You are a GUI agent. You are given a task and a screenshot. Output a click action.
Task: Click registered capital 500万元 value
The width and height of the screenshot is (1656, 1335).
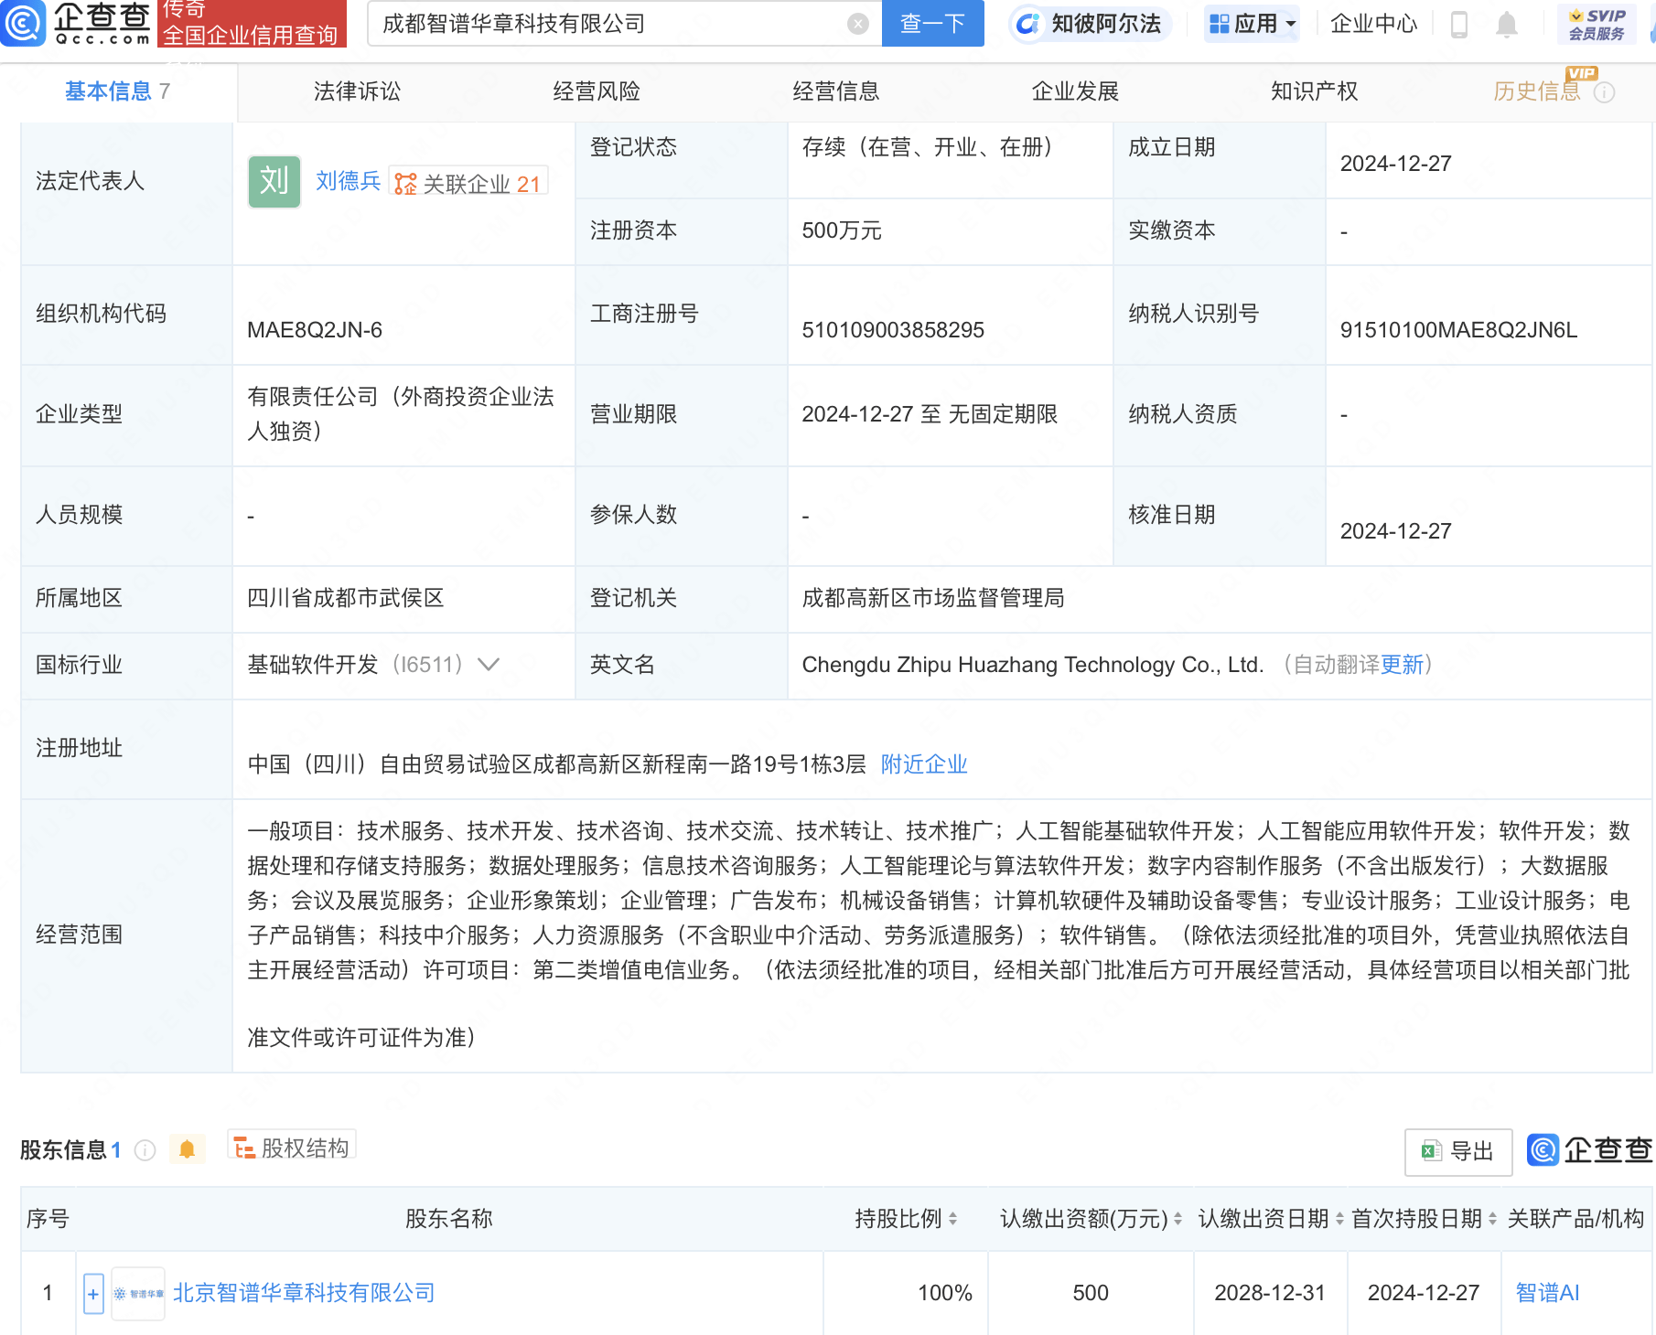[842, 230]
